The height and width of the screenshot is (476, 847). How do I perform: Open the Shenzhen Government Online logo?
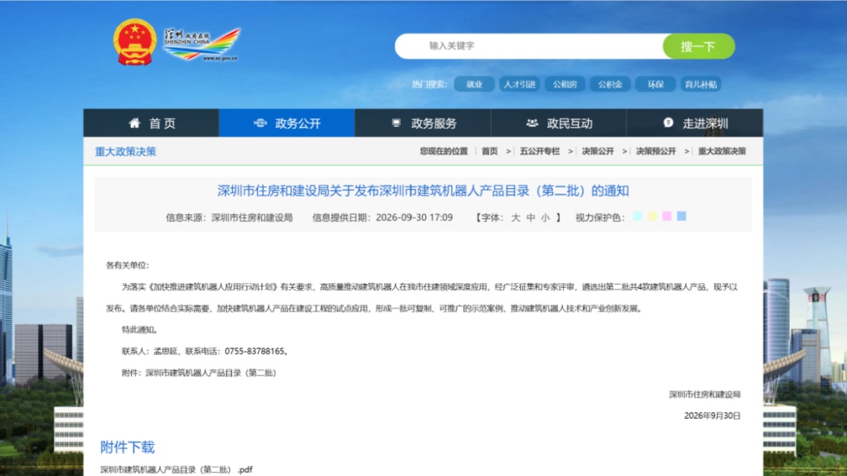[x=201, y=45]
